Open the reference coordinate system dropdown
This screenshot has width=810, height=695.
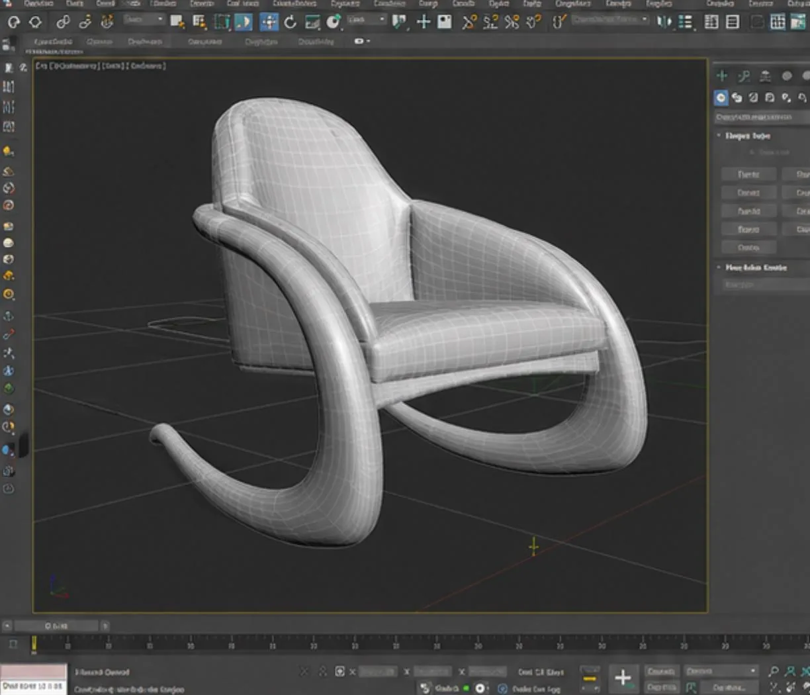click(367, 20)
